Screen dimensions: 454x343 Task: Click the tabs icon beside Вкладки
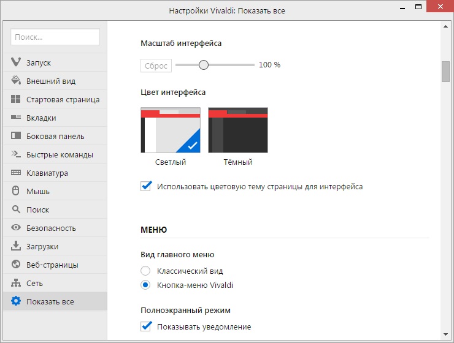(x=16, y=118)
